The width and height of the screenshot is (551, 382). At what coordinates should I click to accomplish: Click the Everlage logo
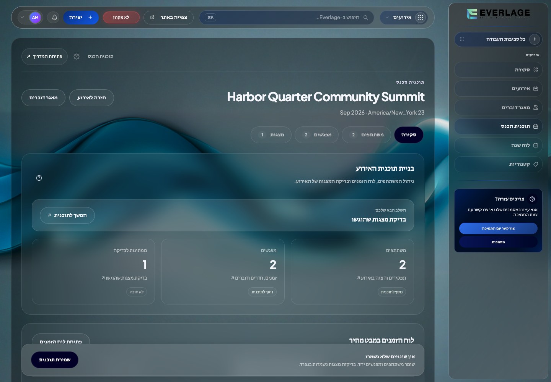[498, 14]
